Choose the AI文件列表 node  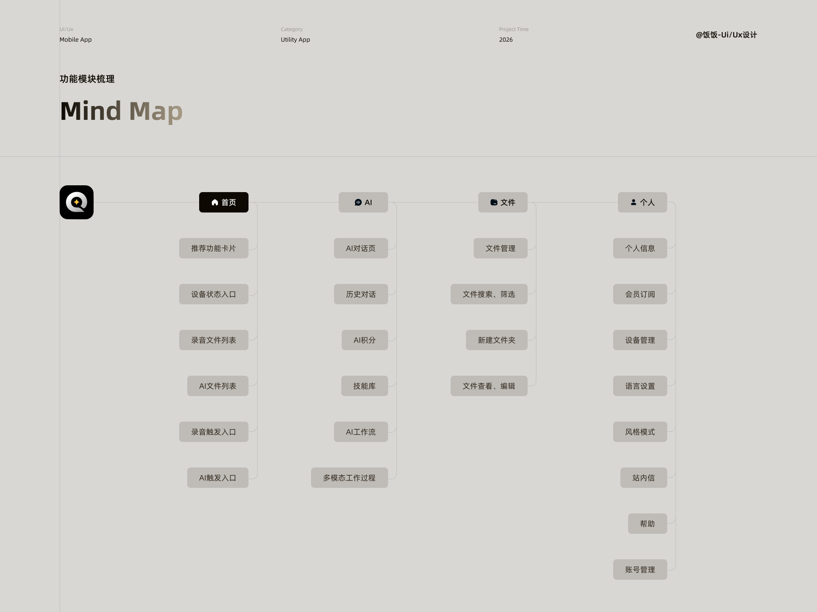click(x=218, y=386)
